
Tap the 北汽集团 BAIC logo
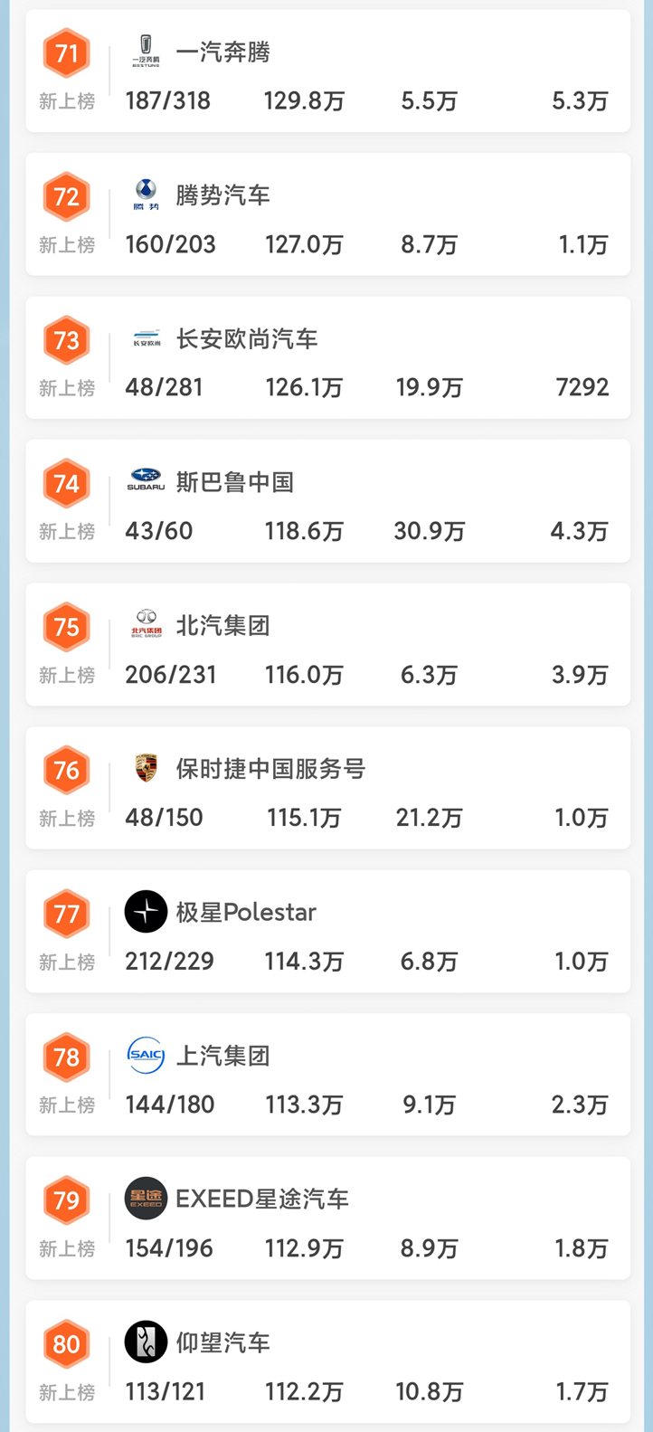pyautogui.click(x=146, y=625)
